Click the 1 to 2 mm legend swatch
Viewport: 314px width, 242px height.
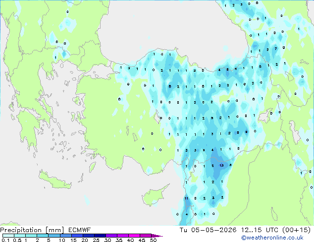pyautogui.click(x=31, y=236)
